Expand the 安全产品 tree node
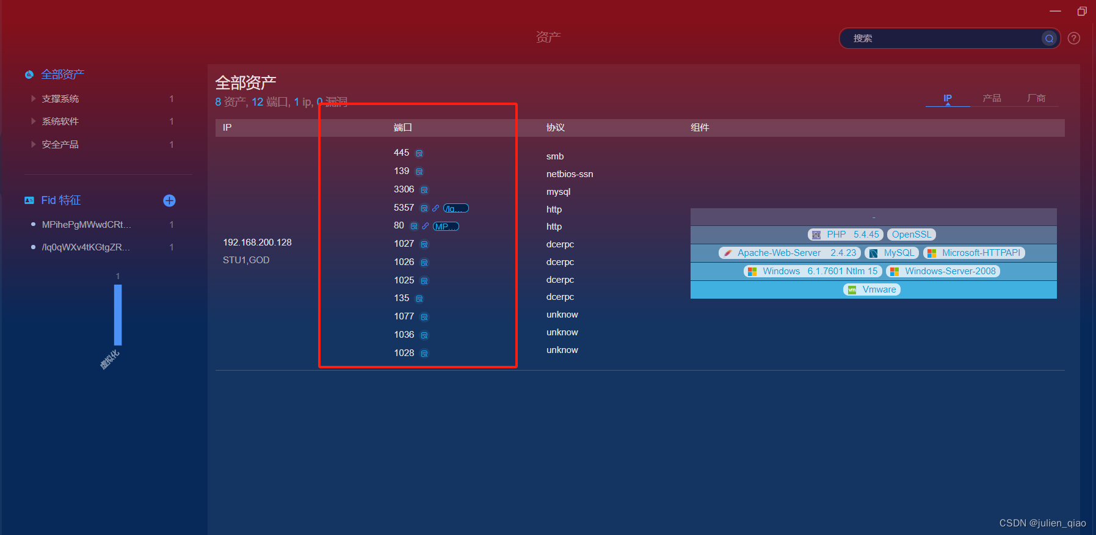Screen dimensions: 1096x535 tap(34, 144)
